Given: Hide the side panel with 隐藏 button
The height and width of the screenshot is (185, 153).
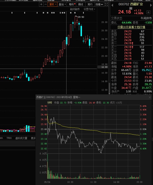Looking at the screenshot, I should point(99,4).
